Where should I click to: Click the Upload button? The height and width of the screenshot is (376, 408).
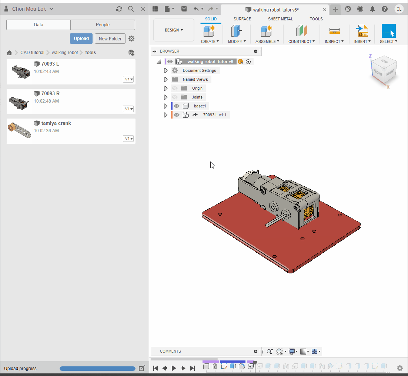[81, 39]
